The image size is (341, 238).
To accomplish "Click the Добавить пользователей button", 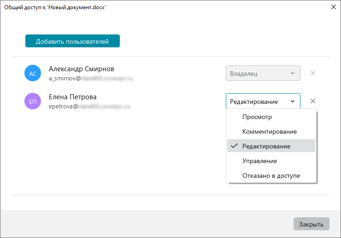I will pyautogui.click(x=72, y=41).
